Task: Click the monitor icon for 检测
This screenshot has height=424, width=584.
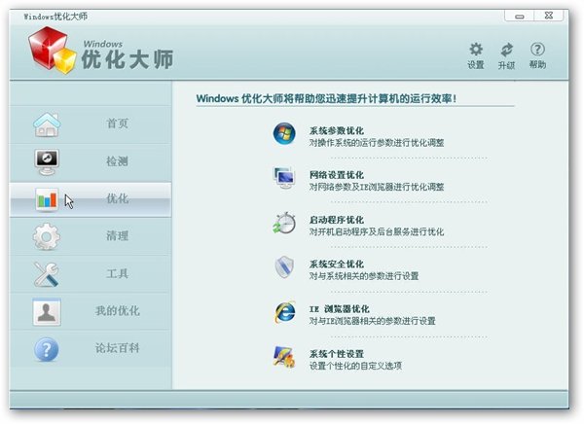Action: pos(47,162)
